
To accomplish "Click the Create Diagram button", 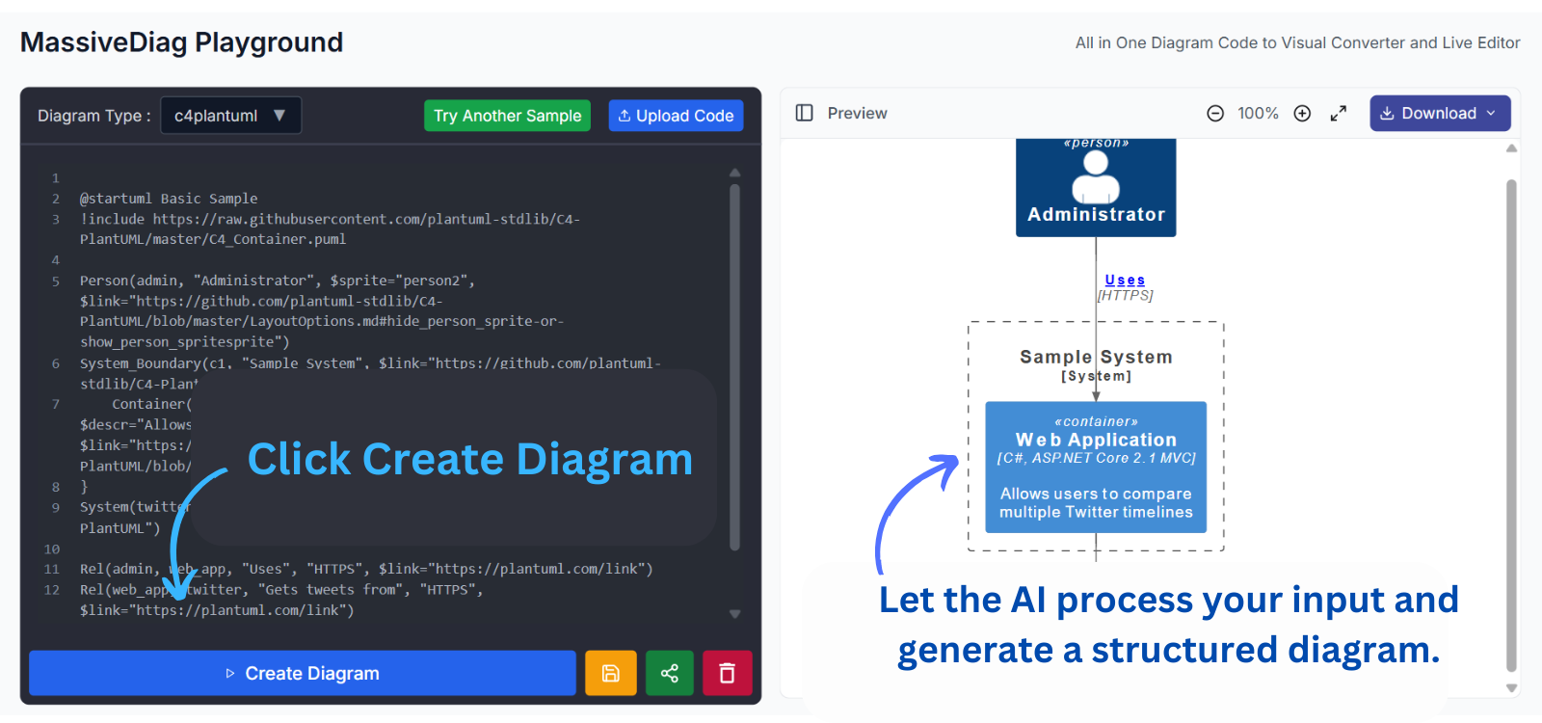I will [x=303, y=673].
